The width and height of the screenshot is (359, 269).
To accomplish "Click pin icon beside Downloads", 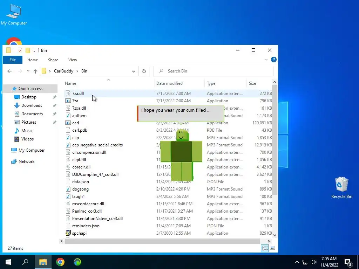I will tap(54, 105).
